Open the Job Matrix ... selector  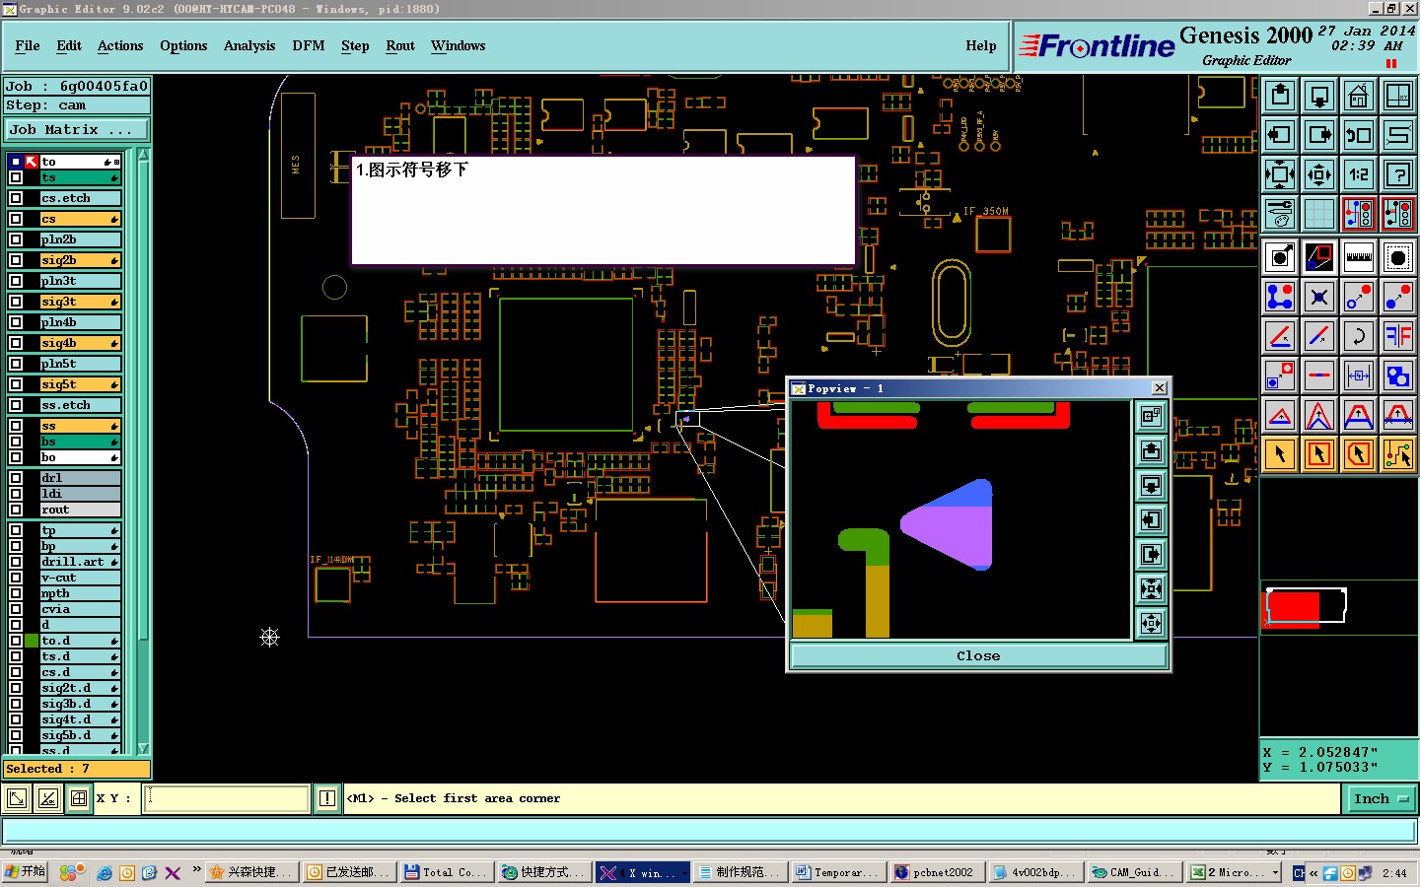(x=77, y=129)
